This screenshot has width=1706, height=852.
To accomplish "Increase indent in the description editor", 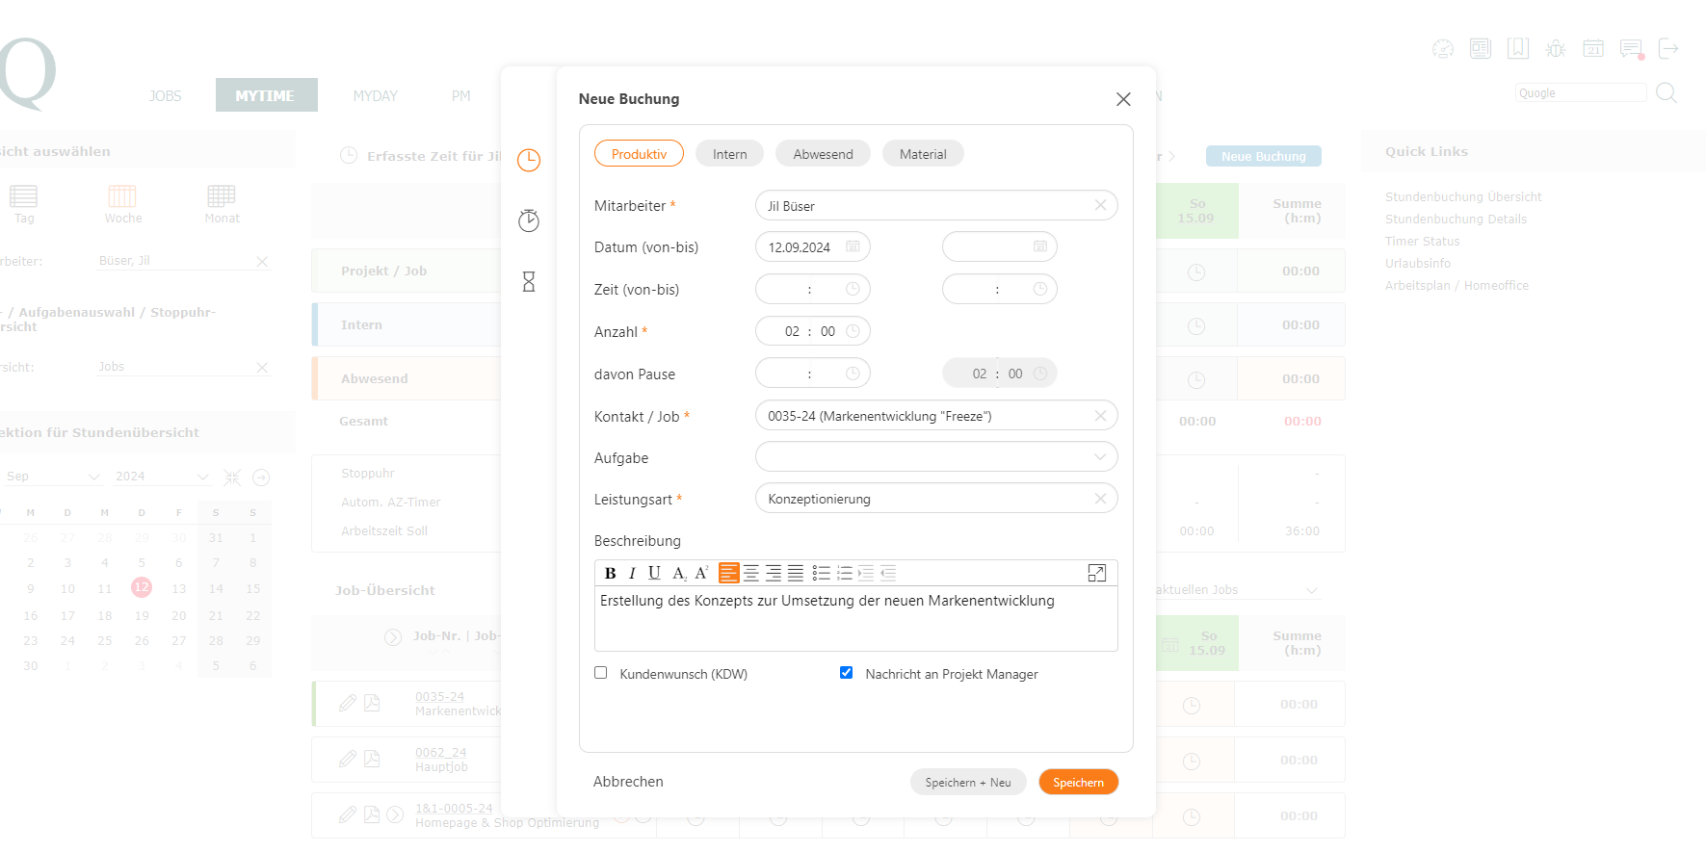I will (x=866, y=574).
